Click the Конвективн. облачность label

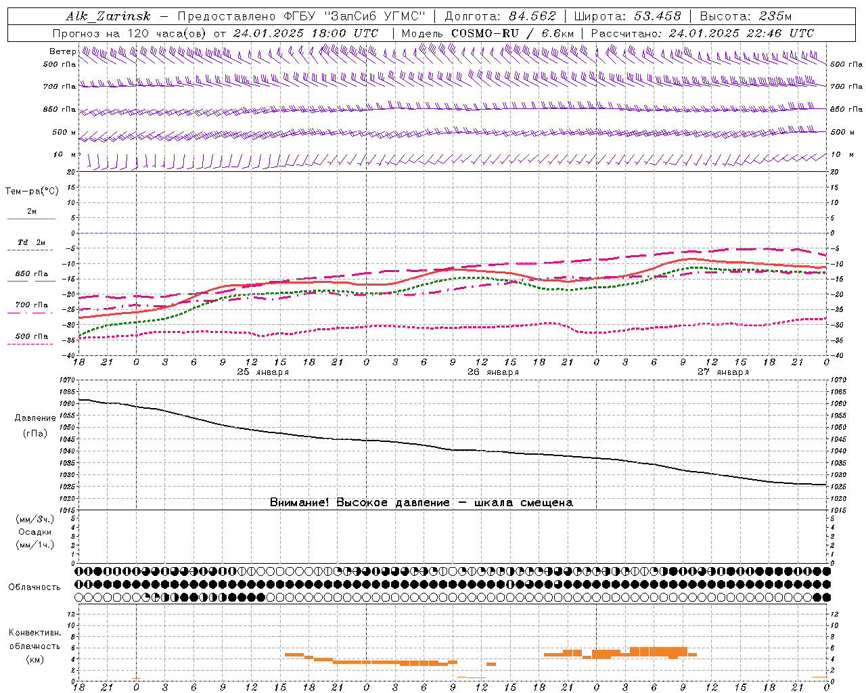pos(35,639)
